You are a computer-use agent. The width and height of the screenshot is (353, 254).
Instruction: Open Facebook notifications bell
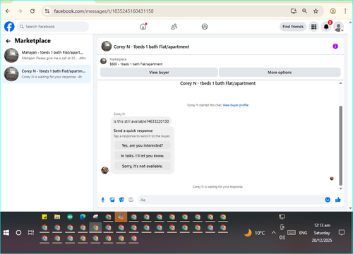coord(326,27)
